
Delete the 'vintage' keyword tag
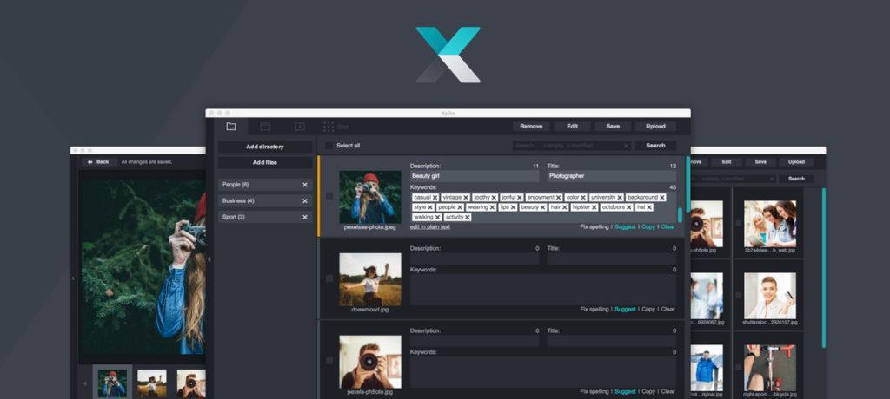click(x=466, y=197)
